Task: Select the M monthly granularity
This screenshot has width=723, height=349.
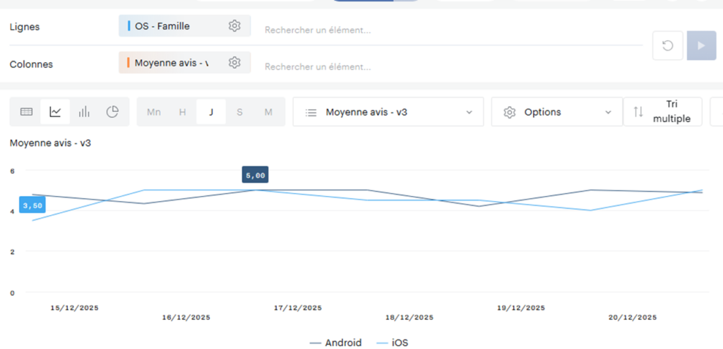Action: coord(268,112)
